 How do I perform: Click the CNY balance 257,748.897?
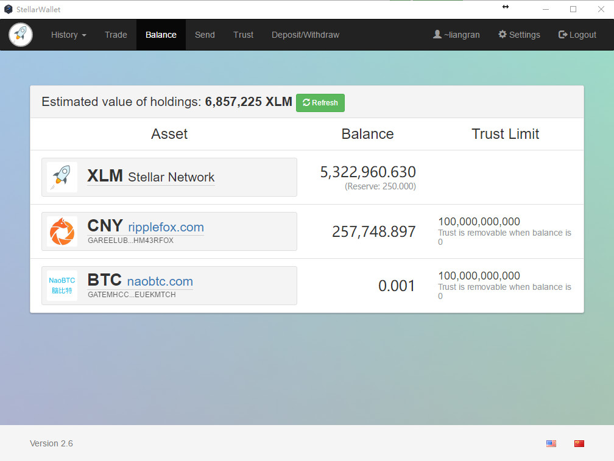374,231
